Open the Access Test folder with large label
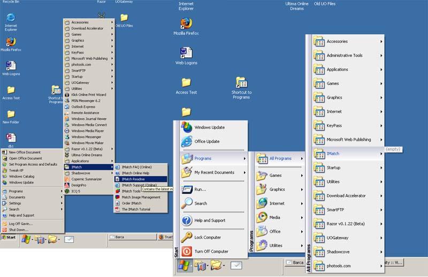Viewport: 428px width, 277px height. click(x=186, y=86)
